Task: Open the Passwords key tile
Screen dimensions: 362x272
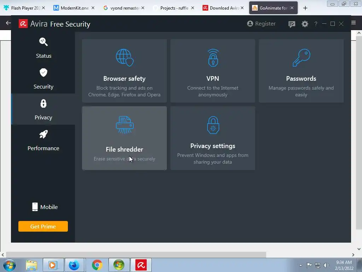Action: pos(301,71)
